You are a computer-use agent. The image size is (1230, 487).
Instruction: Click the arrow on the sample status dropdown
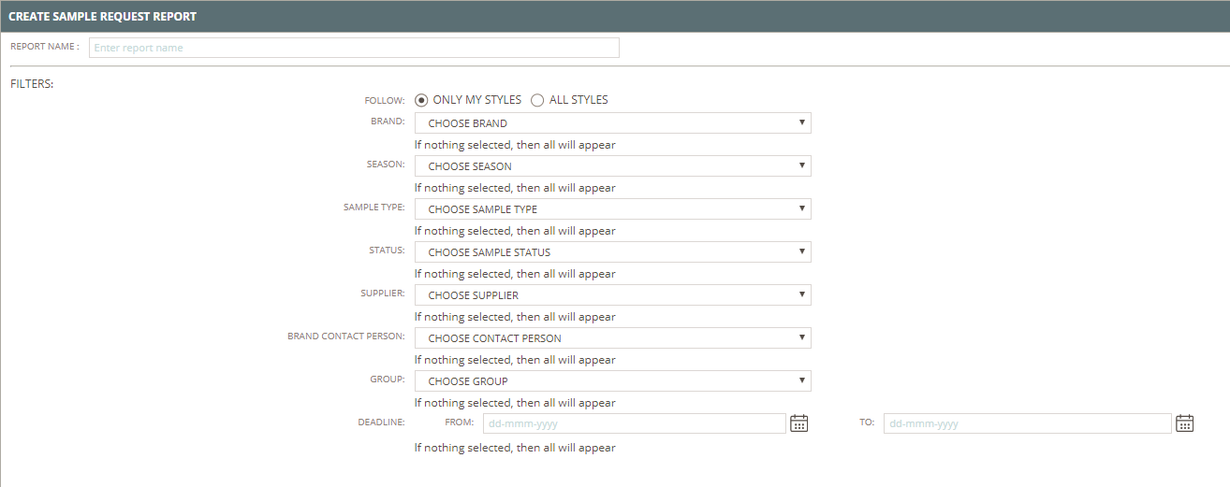802,252
